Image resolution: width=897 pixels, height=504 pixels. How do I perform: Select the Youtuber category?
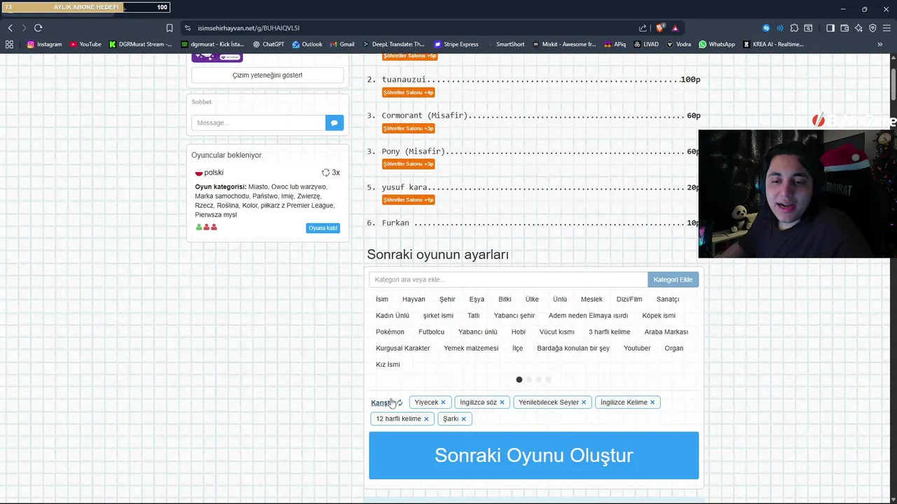click(637, 348)
